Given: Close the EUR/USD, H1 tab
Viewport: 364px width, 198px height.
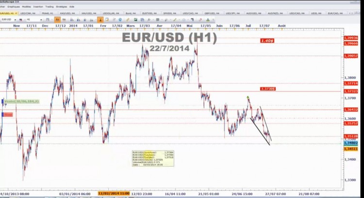Looking at the screenshot, I should point(16,13).
